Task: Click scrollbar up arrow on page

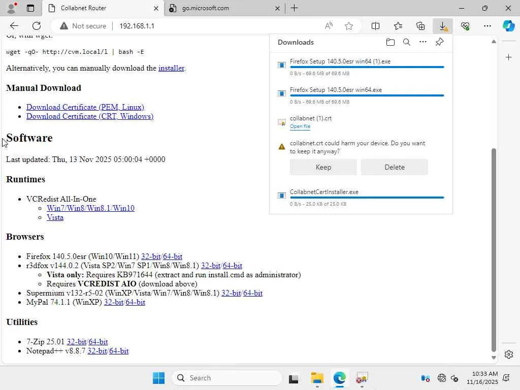Action: tap(494, 42)
